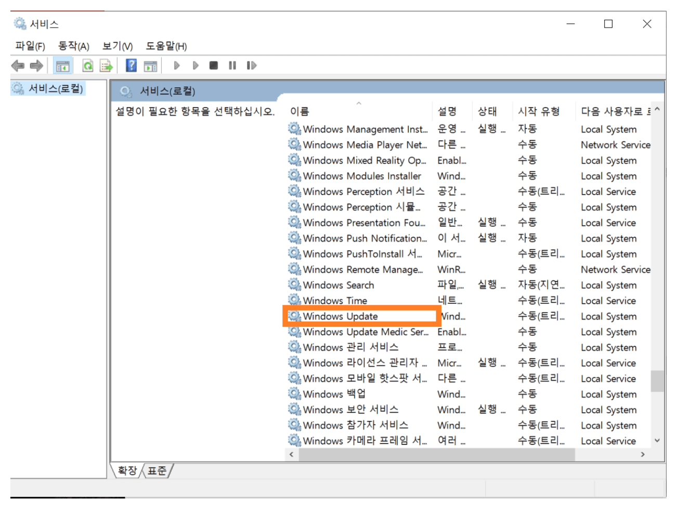Click gear icon of Windows 보안 서비스 row
Screen dimensions: 678x511
pyautogui.click(x=295, y=409)
